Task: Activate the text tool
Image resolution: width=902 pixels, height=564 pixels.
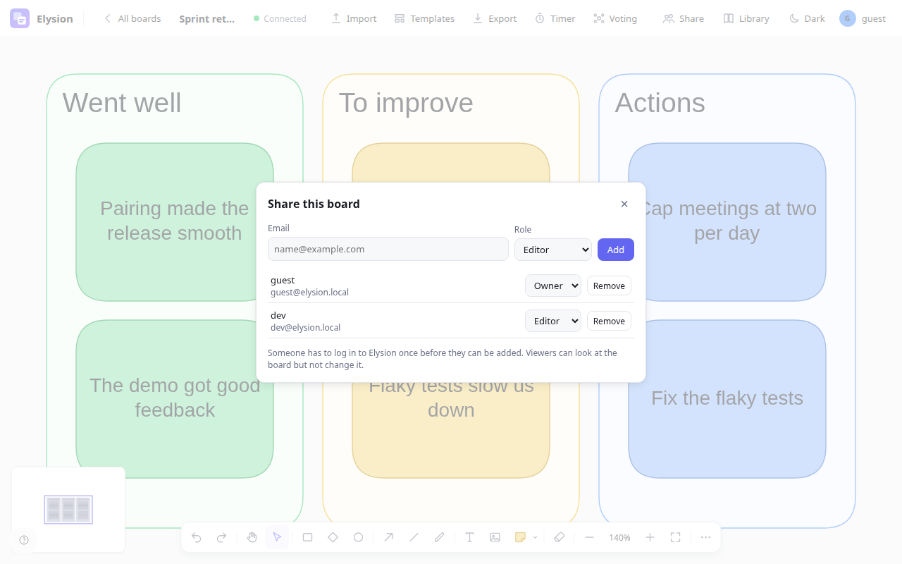Action: 469,537
